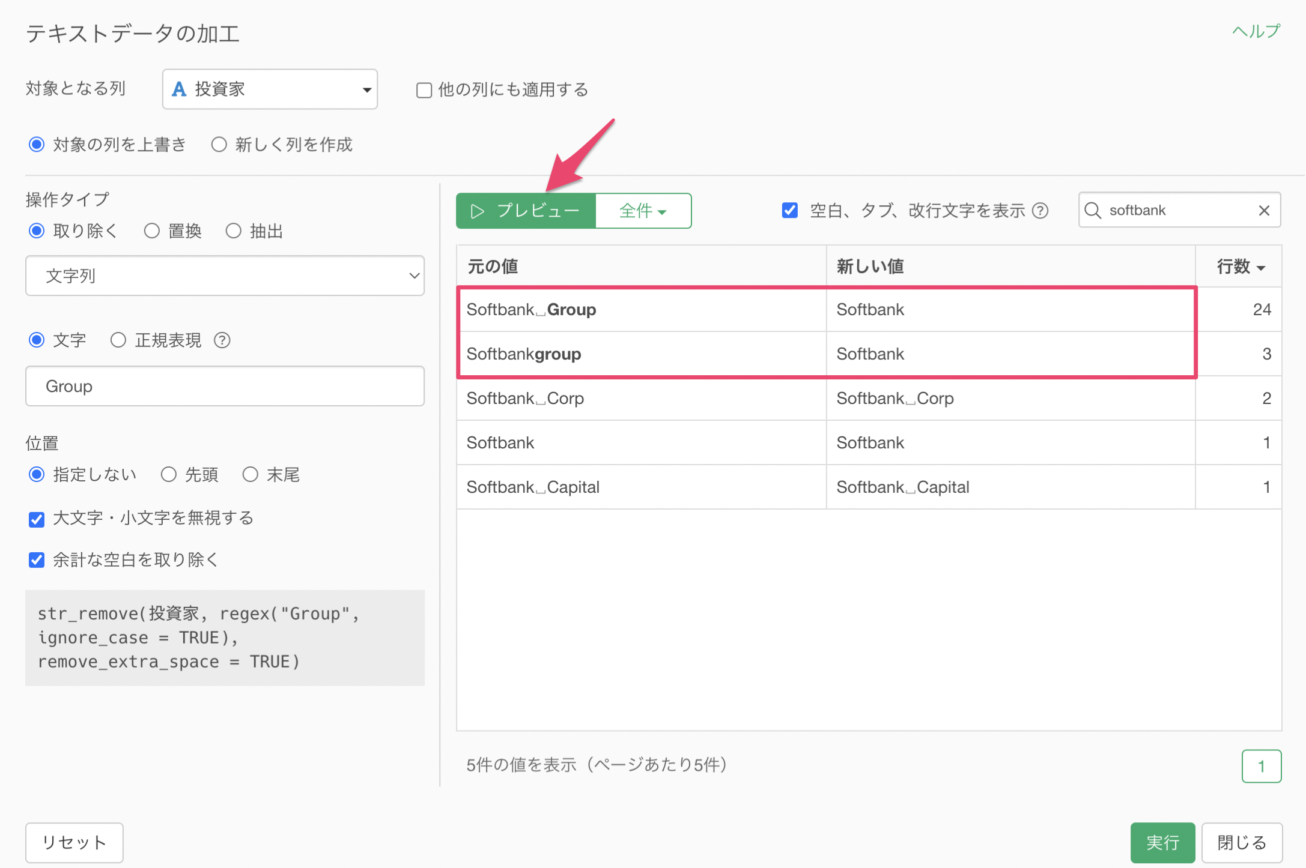Screen dimensions: 1306x868
Task: Enable 他の列にも適用する checkbox
Action: pyautogui.click(x=424, y=90)
